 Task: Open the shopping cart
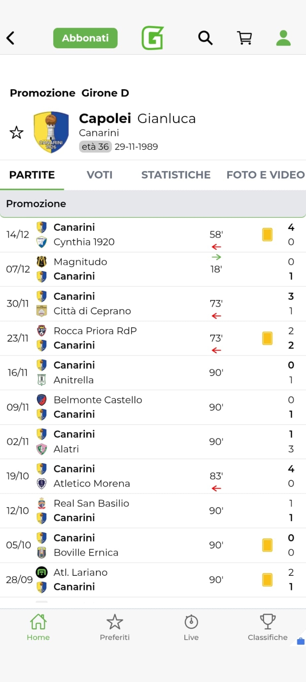[244, 38]
